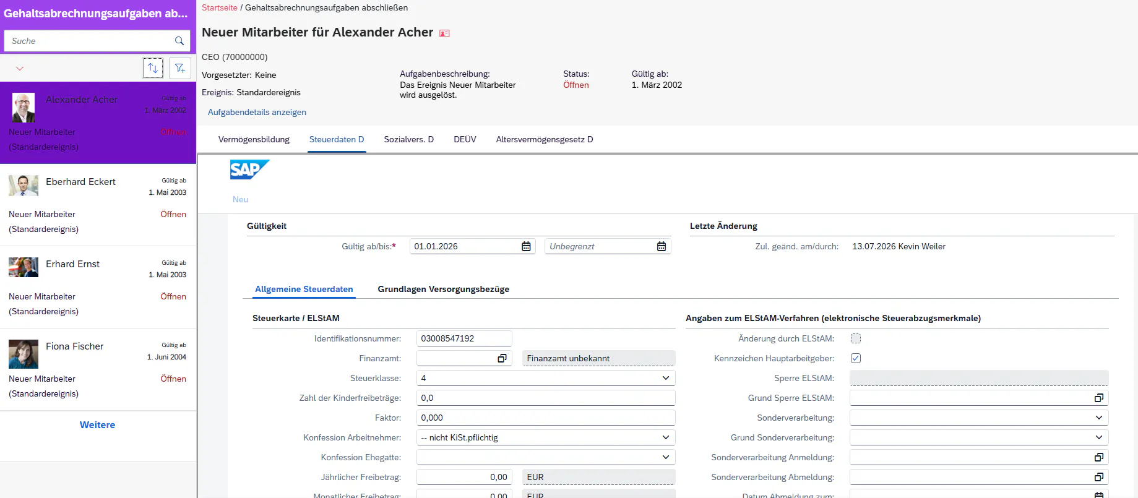Open value help for Sonderverarbeitung Anmeldung
1138x498 pixels.
click(1099, 457)
